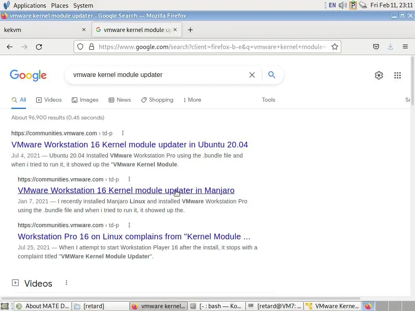This screenshot has height=311, width=415.
Task: Select the All results tab
Action: (19, 100)
